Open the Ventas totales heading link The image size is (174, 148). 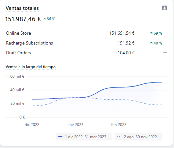coord(22,8)
